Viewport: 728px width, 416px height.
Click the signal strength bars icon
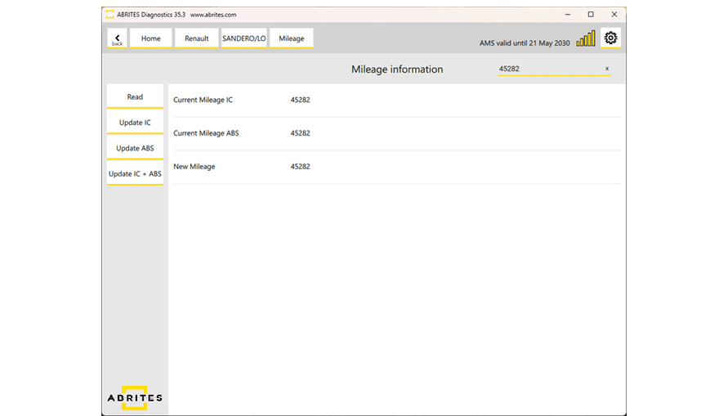tap(586, 38)
